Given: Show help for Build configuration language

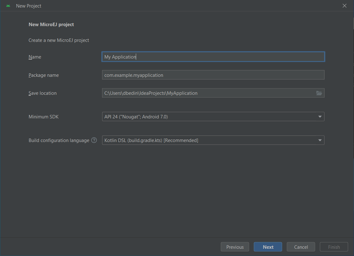Looking at the screenshot, I should coord(94,140).
